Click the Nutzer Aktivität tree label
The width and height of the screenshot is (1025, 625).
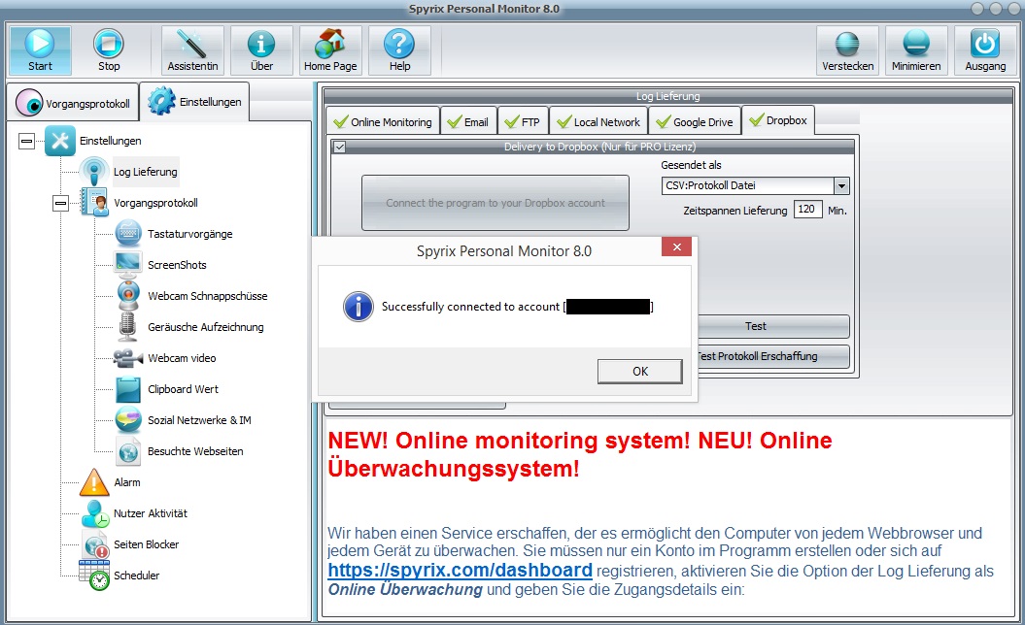pyautogui.click(x=151, y=513)
